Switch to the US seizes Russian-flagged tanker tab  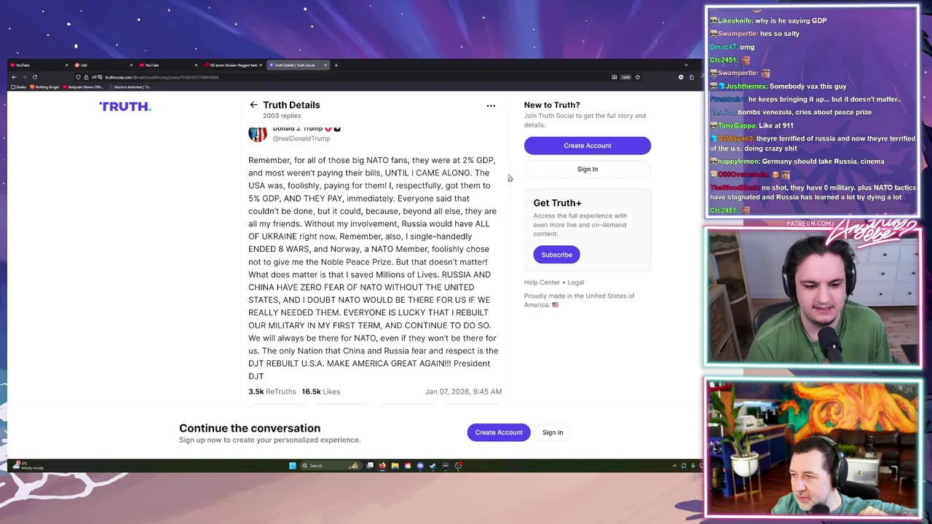(x=233, y=65)
